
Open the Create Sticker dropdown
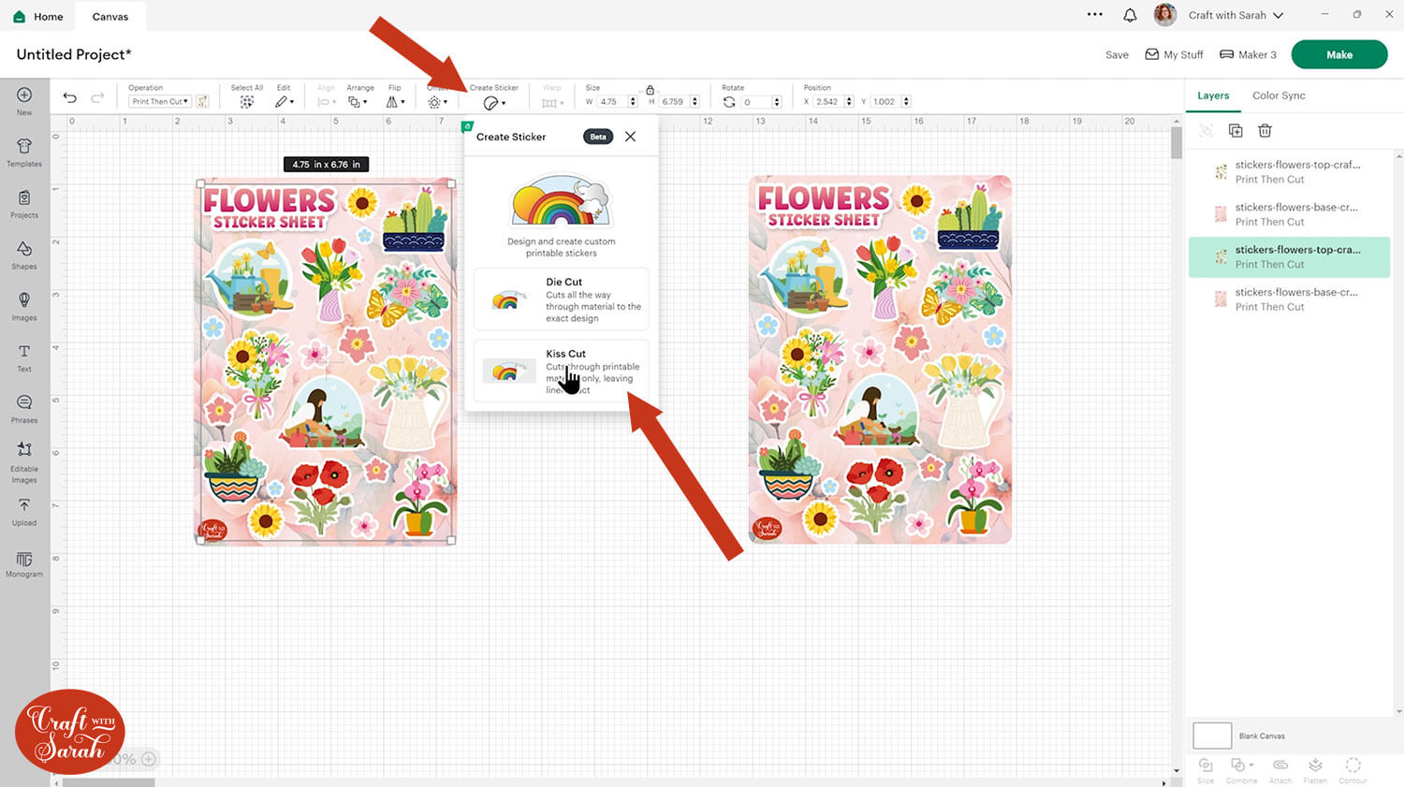click(x=494, y=103)
